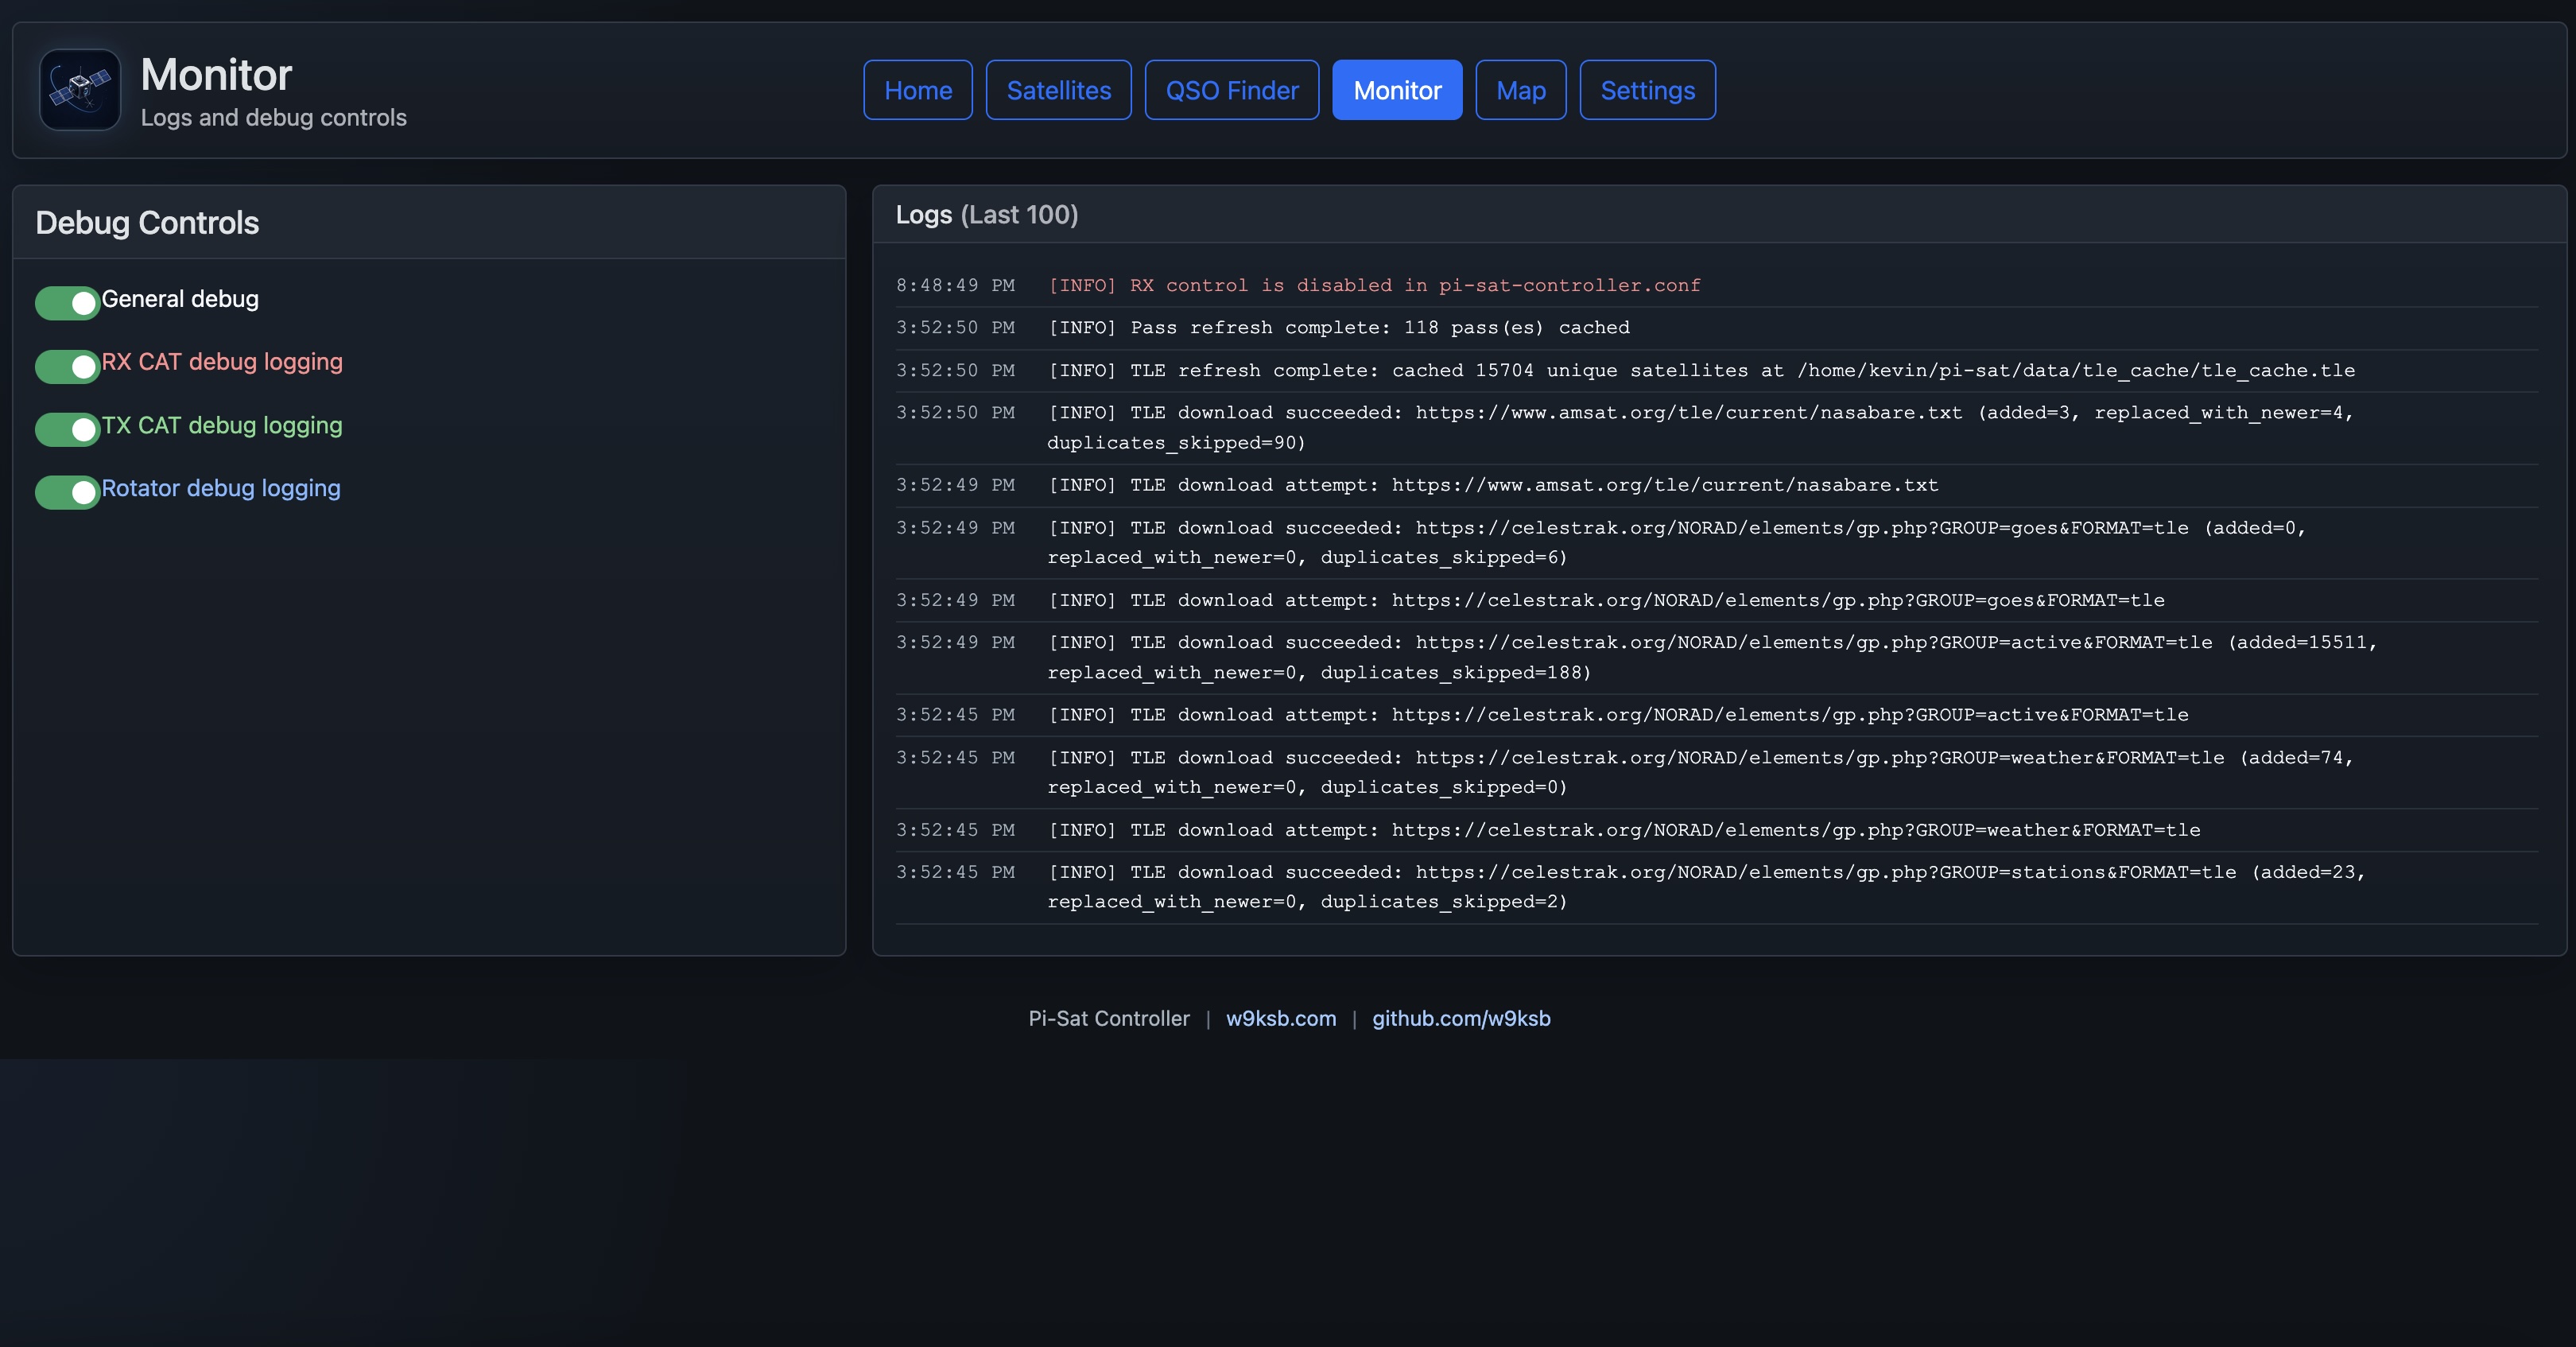Toggle General debug switch off
The width and height of the screenshot is (2576, 1347).
(67, 302)
